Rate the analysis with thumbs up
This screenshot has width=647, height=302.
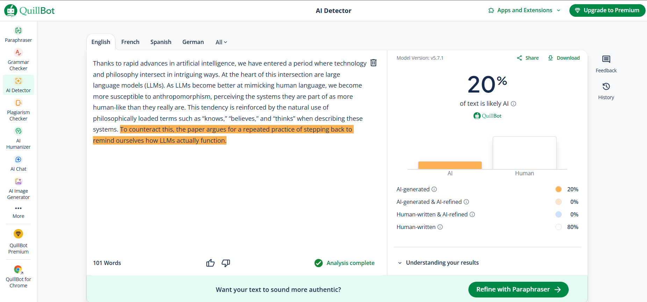(210, 263)
